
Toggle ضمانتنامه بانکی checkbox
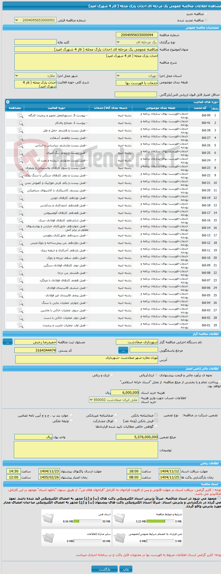156,415
